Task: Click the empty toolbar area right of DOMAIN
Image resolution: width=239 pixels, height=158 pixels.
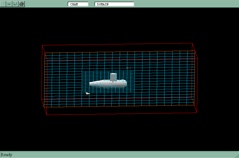Action: point(186,4)
